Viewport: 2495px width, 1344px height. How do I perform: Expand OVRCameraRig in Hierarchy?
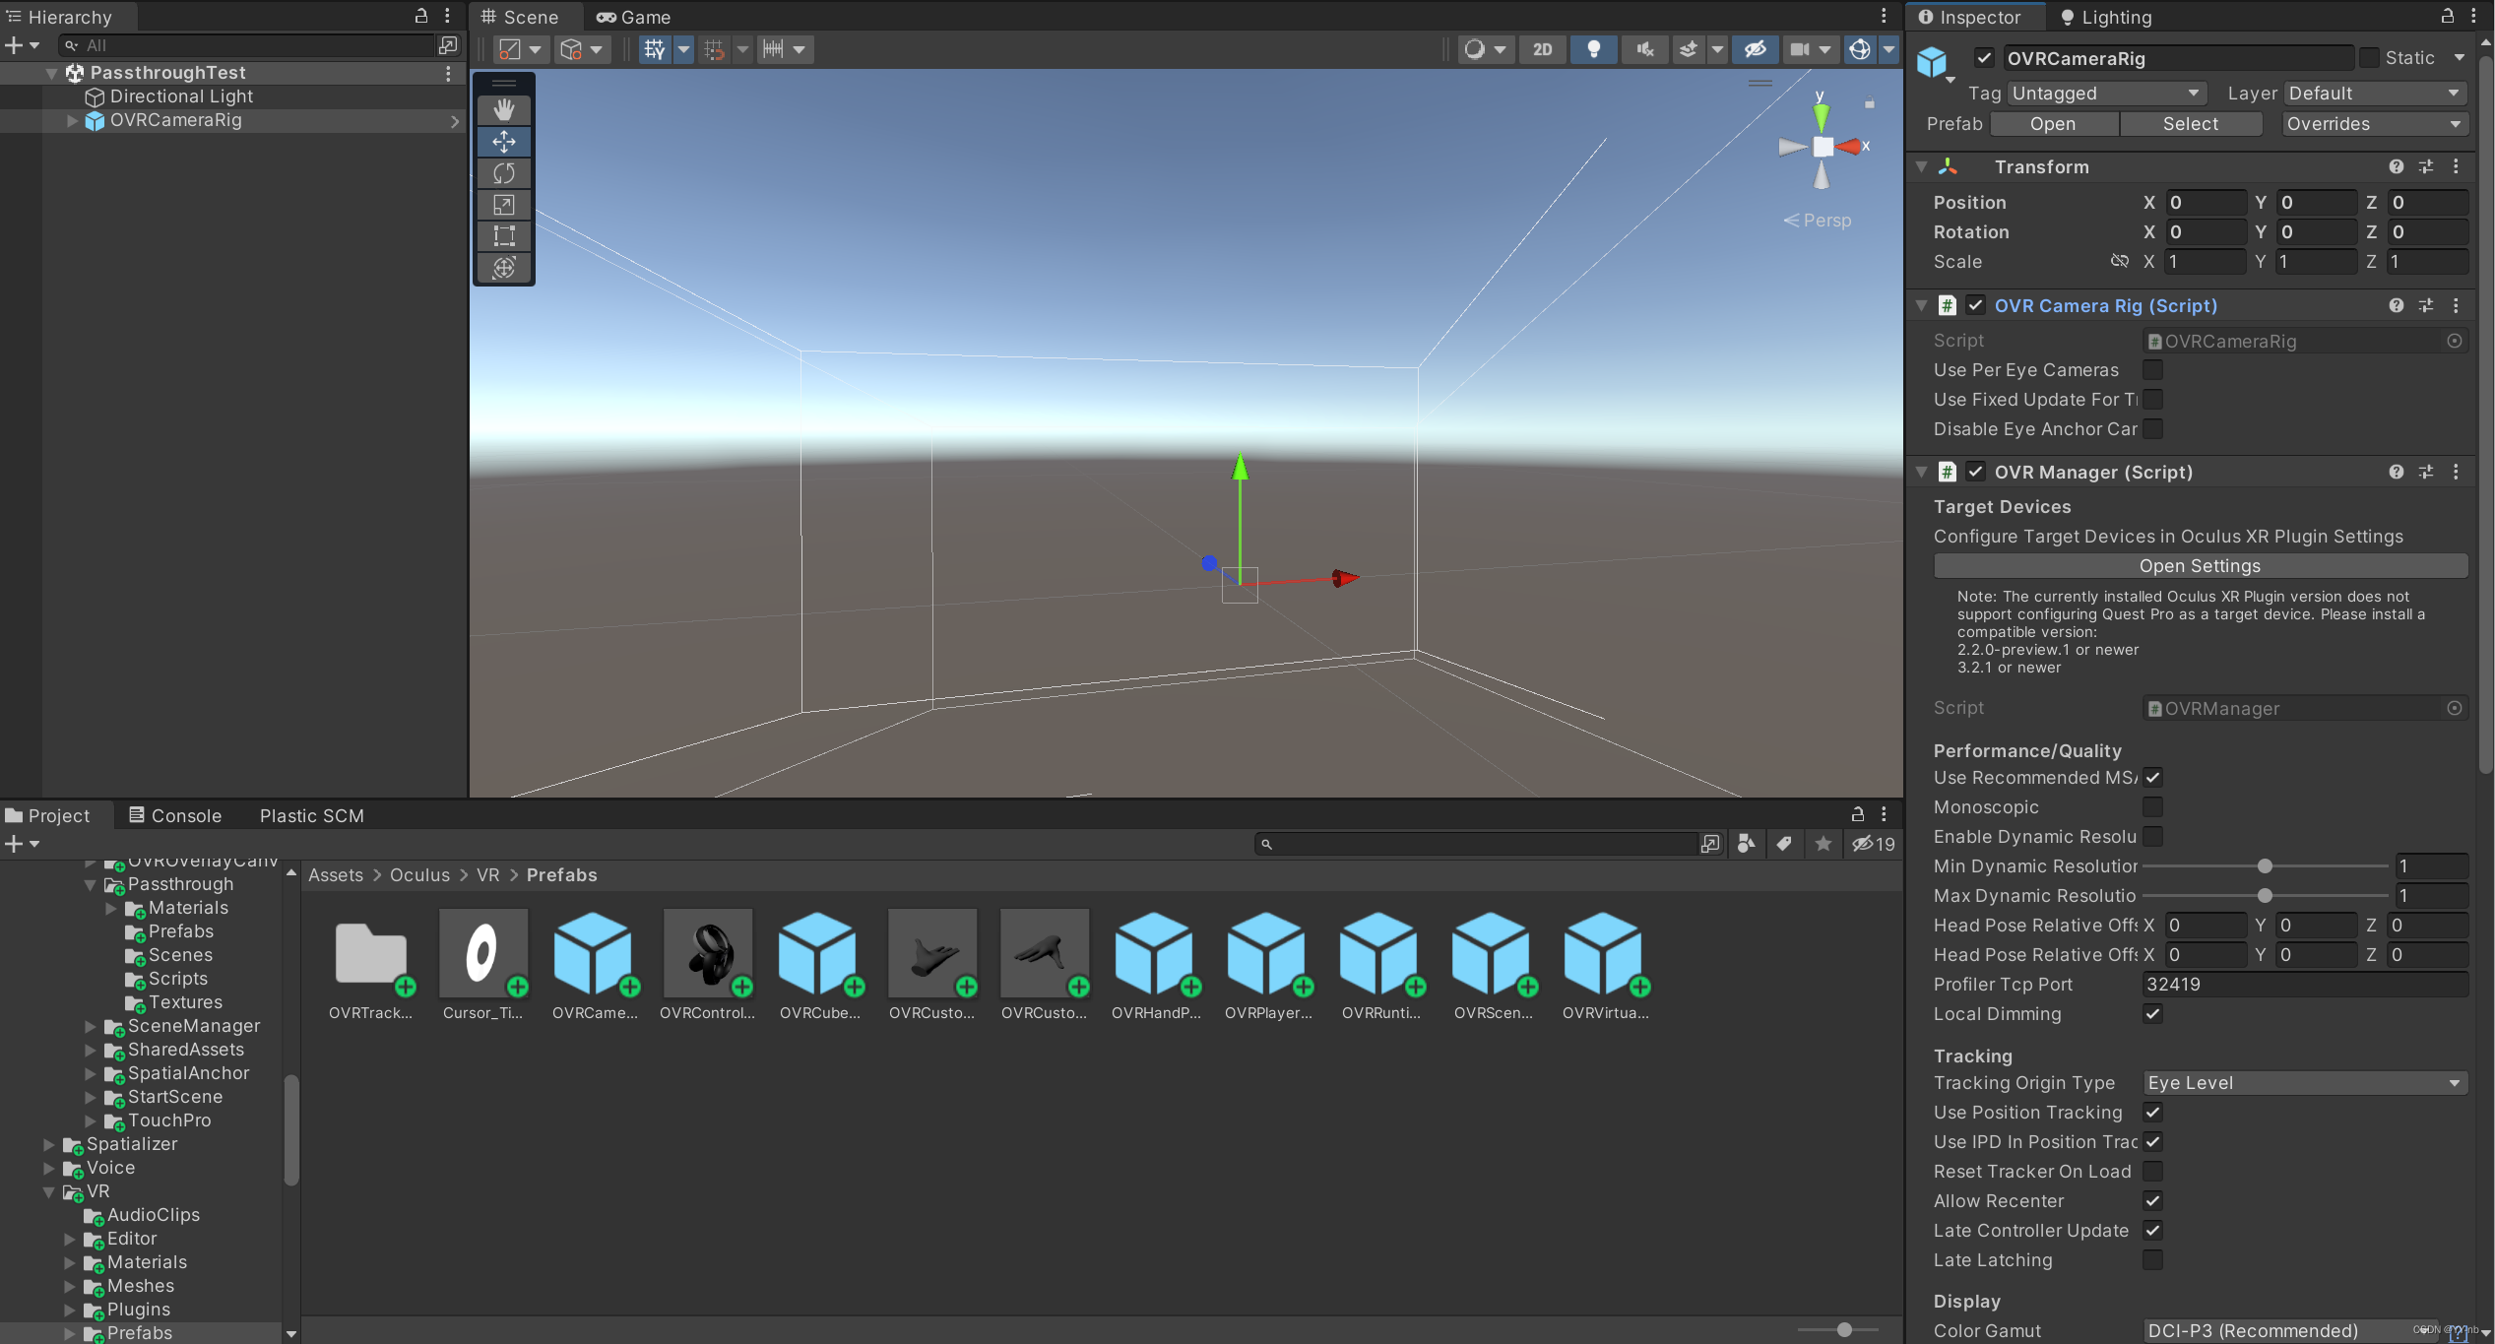point(72,120)
